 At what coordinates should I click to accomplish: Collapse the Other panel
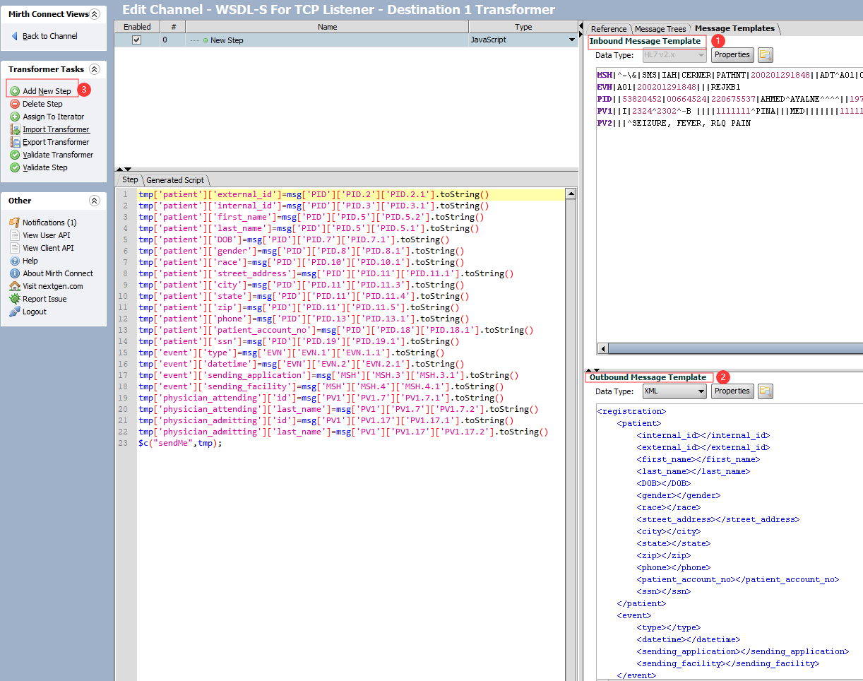click(95, 201)
